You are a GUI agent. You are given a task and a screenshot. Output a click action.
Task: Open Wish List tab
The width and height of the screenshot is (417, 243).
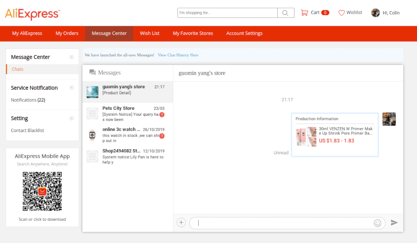[x=150, y=33]
